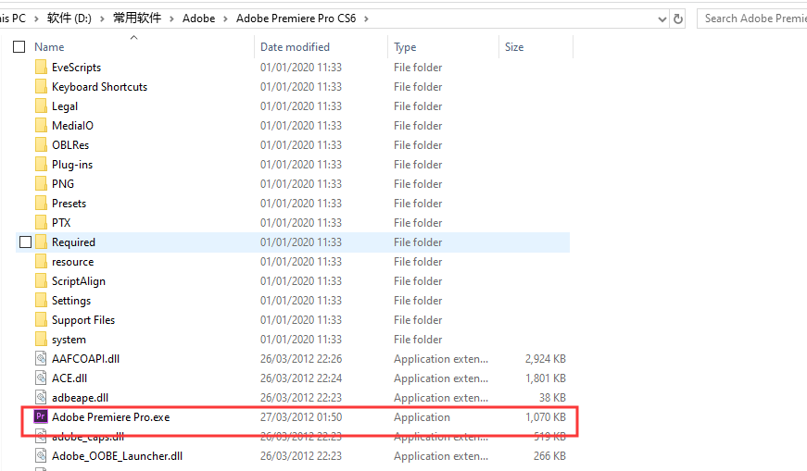Sort files by Type column header

pyautogui.click(x=405, y=47)
